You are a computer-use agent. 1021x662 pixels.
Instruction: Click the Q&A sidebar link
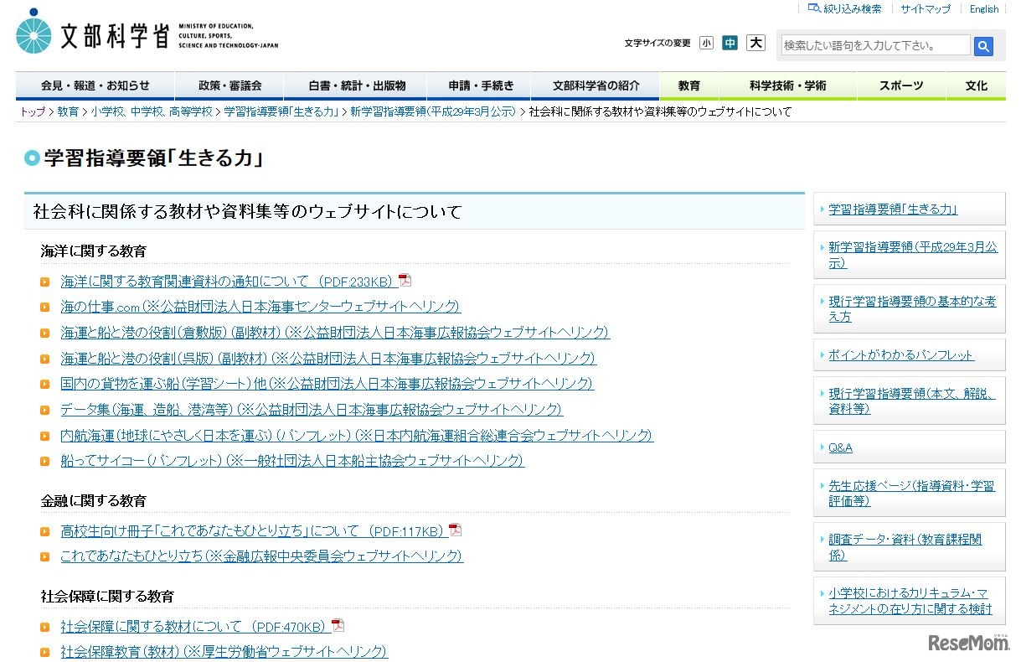(x=839, y=447)
